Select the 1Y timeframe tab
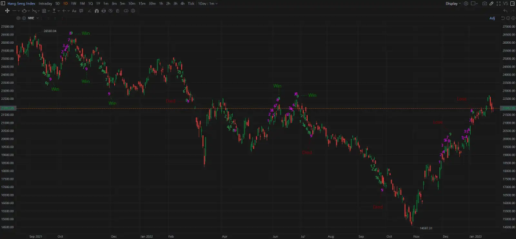516x239 pixels. tap(98, 3)
